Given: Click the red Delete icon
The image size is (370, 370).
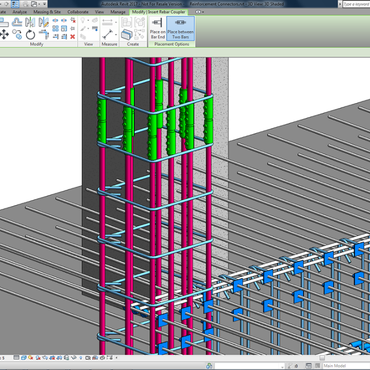Looking at the screenshot, I should pos(73,37).
